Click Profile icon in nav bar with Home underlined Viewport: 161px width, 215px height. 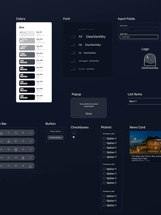[30, 132]
